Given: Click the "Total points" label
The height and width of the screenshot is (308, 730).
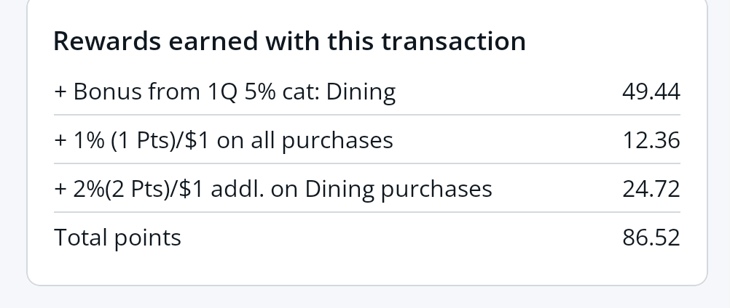Looking at the screenshot, I should point(117,238).
